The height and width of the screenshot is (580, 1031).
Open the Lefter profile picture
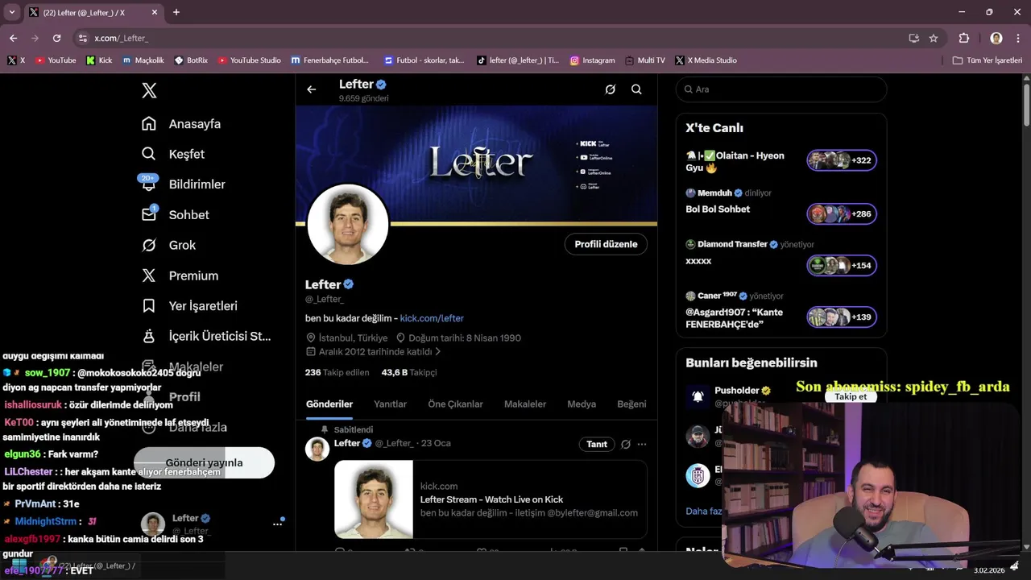pyautogui.click(x=348, y=224)
